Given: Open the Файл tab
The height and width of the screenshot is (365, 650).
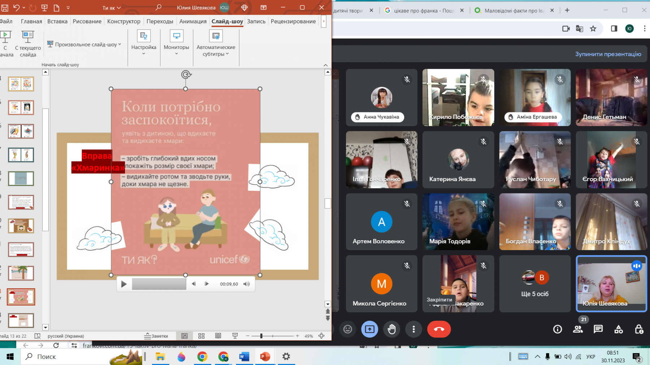Looking at the screenshot, I should [6, 21].
